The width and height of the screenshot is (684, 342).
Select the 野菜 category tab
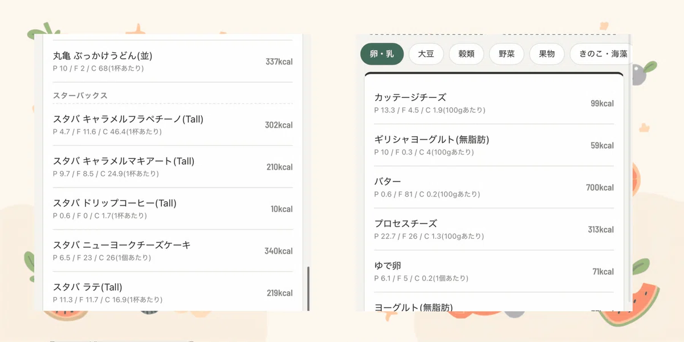point(506,54)
